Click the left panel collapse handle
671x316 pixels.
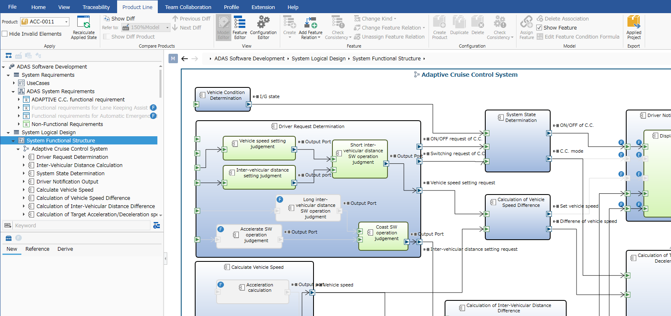click(x=166, y=259)
